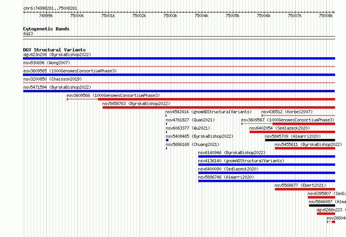Click the small blue block under nsv5408465
This screenshot has height=237, width=346.
[167, 140]
